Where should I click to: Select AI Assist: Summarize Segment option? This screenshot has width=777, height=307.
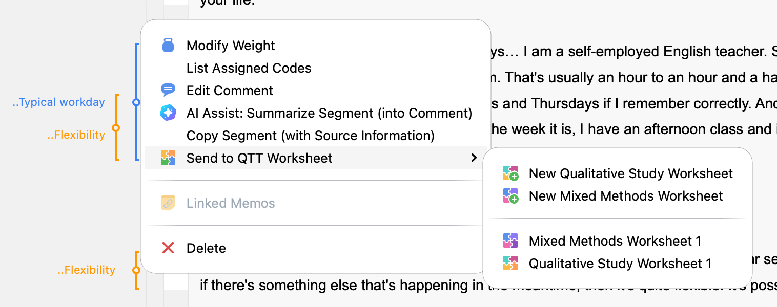point(329,113)
